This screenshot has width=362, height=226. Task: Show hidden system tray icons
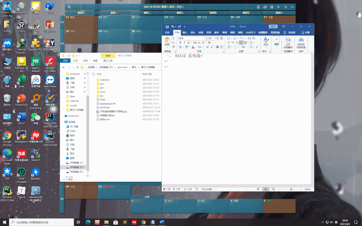[x=322, y=222]
